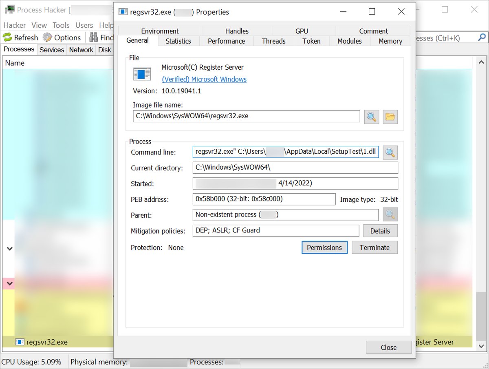Click the Command line field
The image size is (489, 369).
tap(286, 152)
